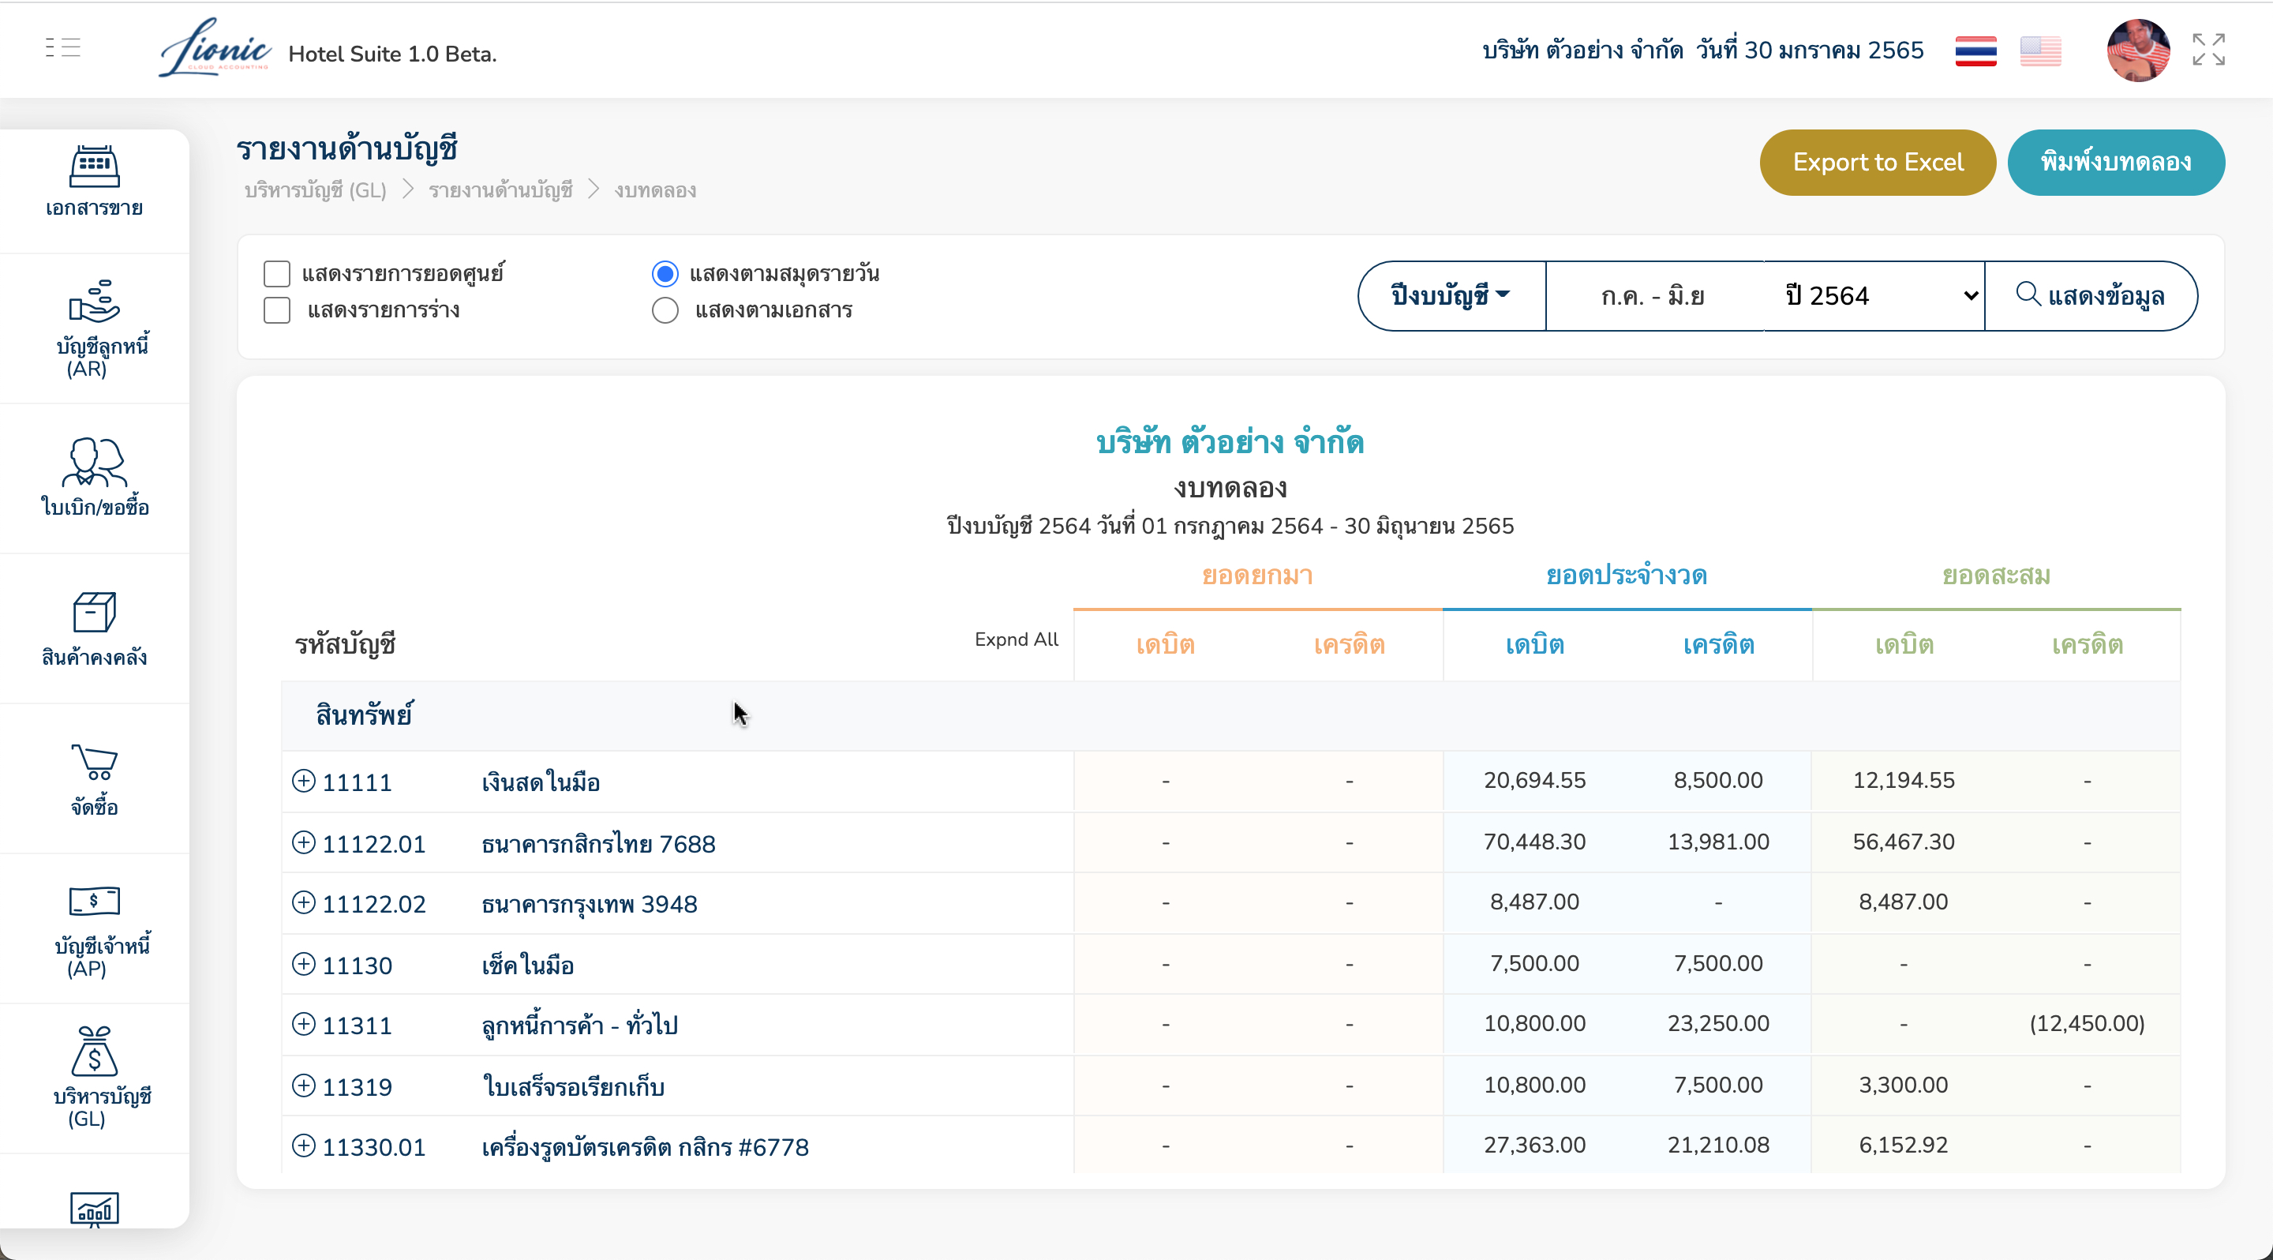Image resolution: width=2273 pixels, height=1260 pixels.
Task: Open ปี 2564 year dropdown
Action: click(x=1874, y=295)
